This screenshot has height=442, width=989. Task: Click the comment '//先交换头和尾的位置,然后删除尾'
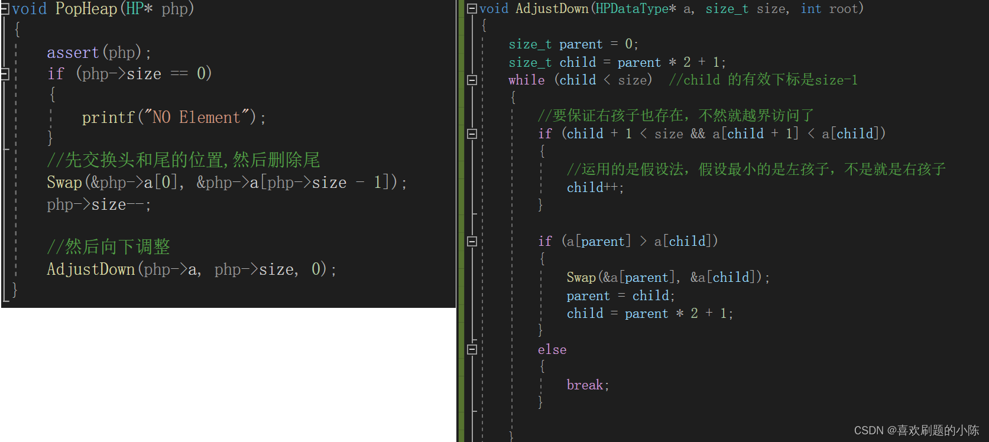pos(183,160)
